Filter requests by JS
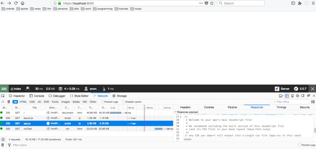316x153 pixels. pos(39,102)
